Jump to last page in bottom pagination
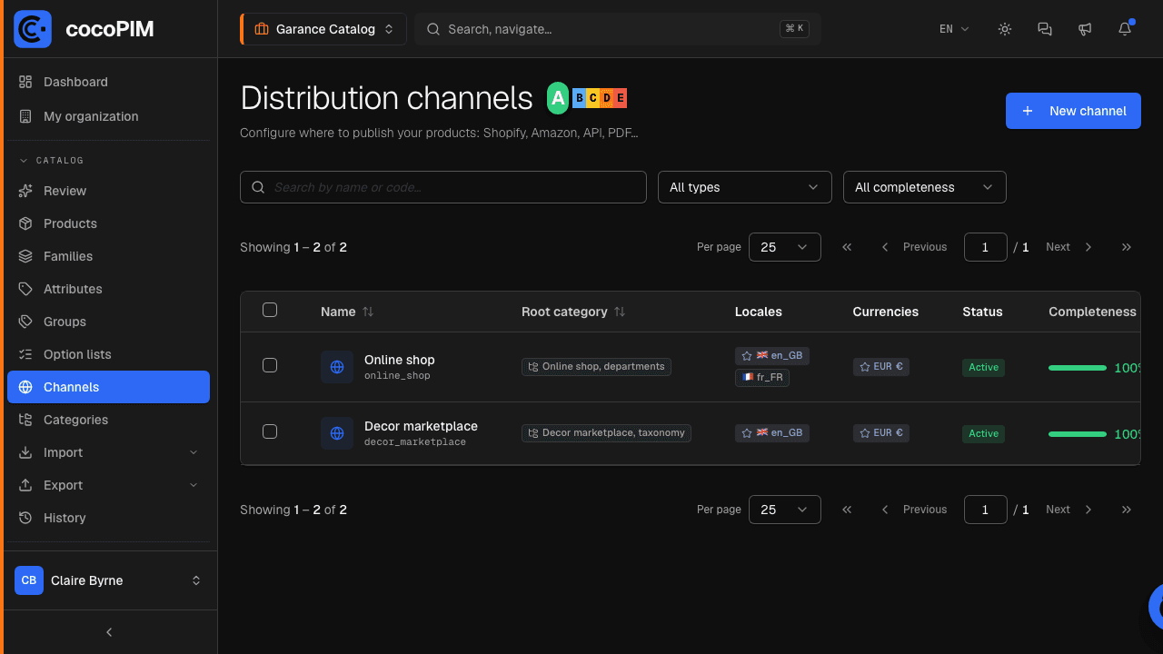The width and height of the screenshot is (1163, 654). tap(1127, 510)
